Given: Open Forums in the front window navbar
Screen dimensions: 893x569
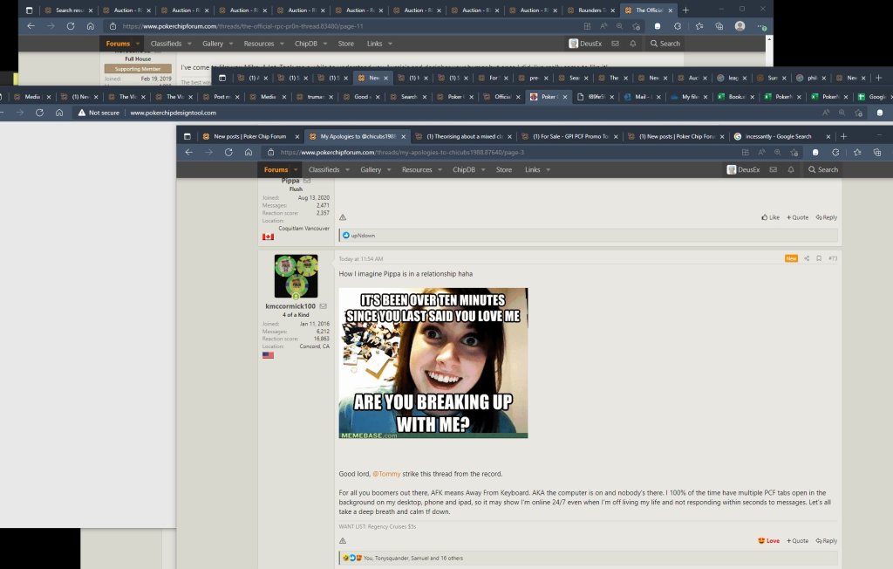Looking at the screenshot, I should pyautogui.click(x=276, y=169).
